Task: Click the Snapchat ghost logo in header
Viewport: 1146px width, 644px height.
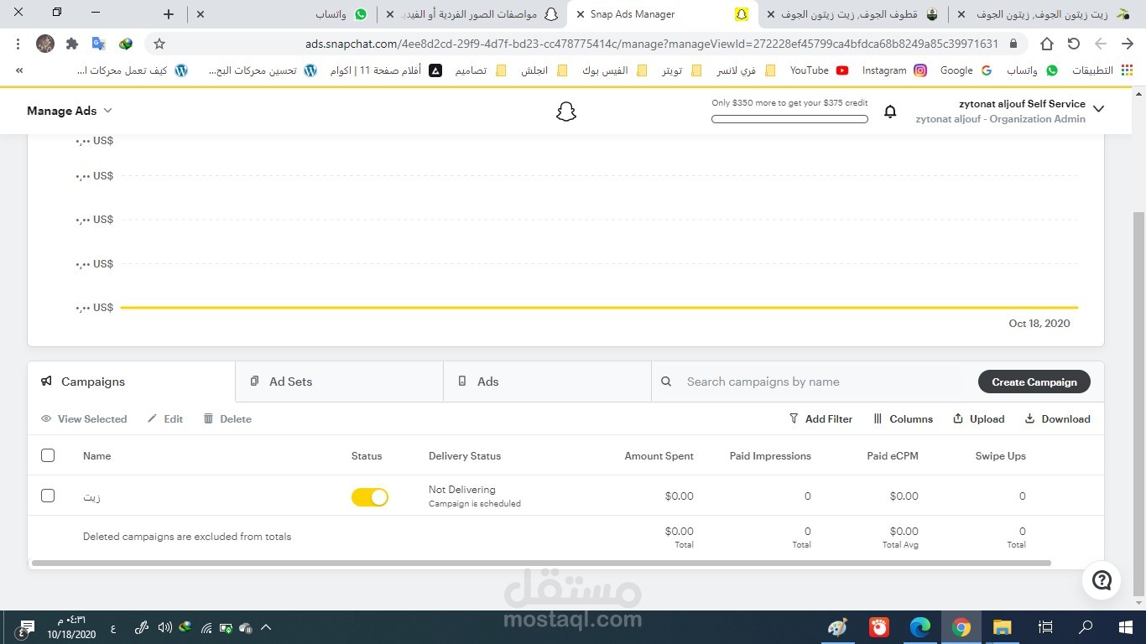Action: coord(566,112)
